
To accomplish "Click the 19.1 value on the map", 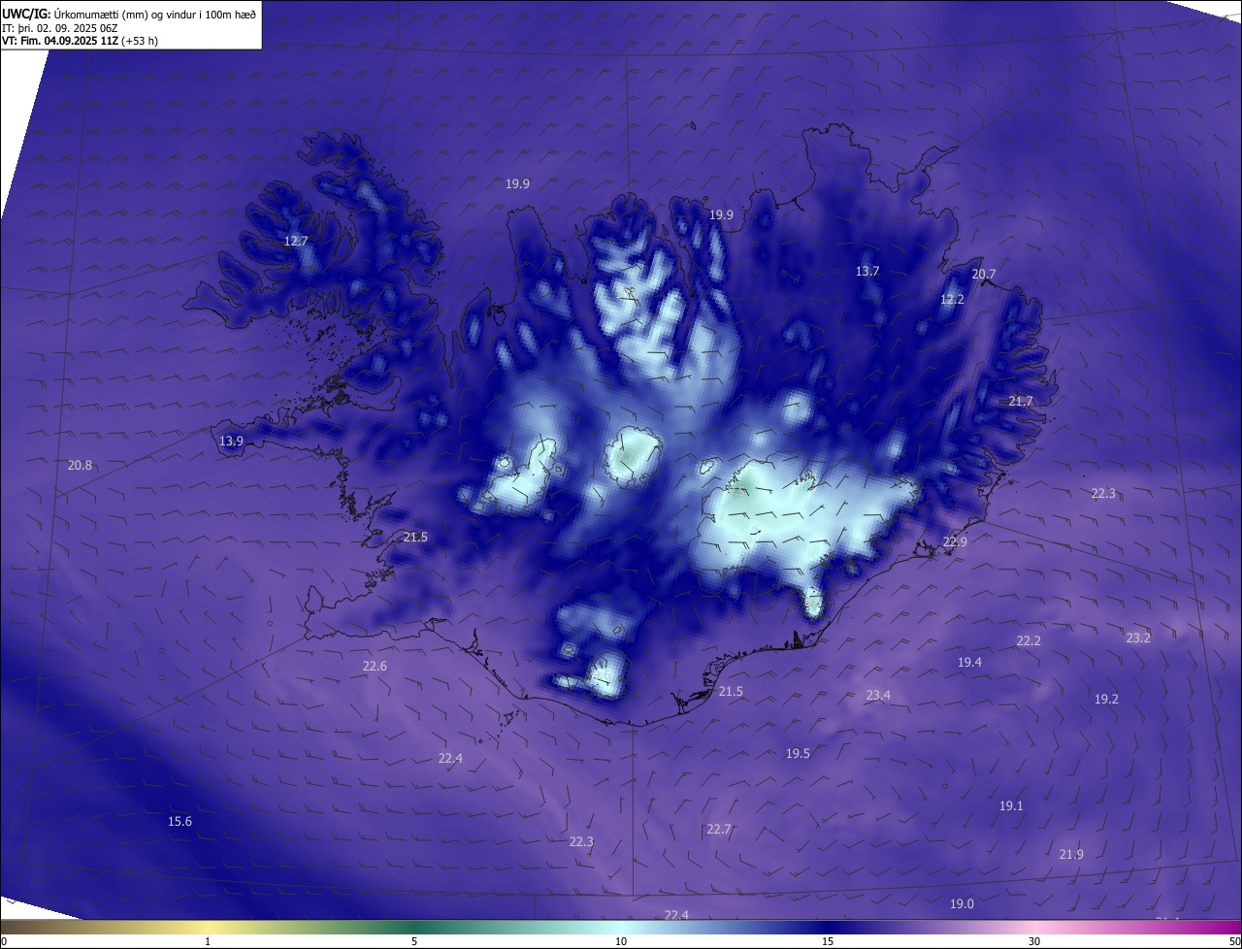I will pyautogui.click(x=1011, y=806).
